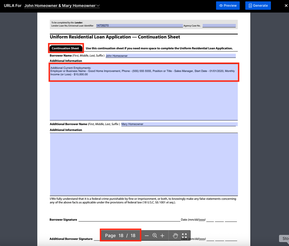Click the Borrower Name field John Homeowner
This screenshot has width=289, height=246.
pyautogui.click(x=171, y=56)
